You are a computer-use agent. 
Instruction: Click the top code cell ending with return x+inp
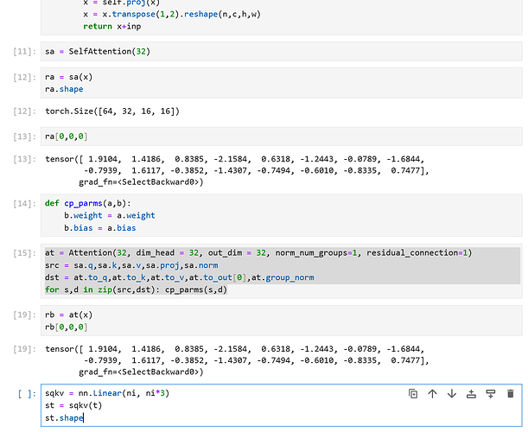pos(259,16)
